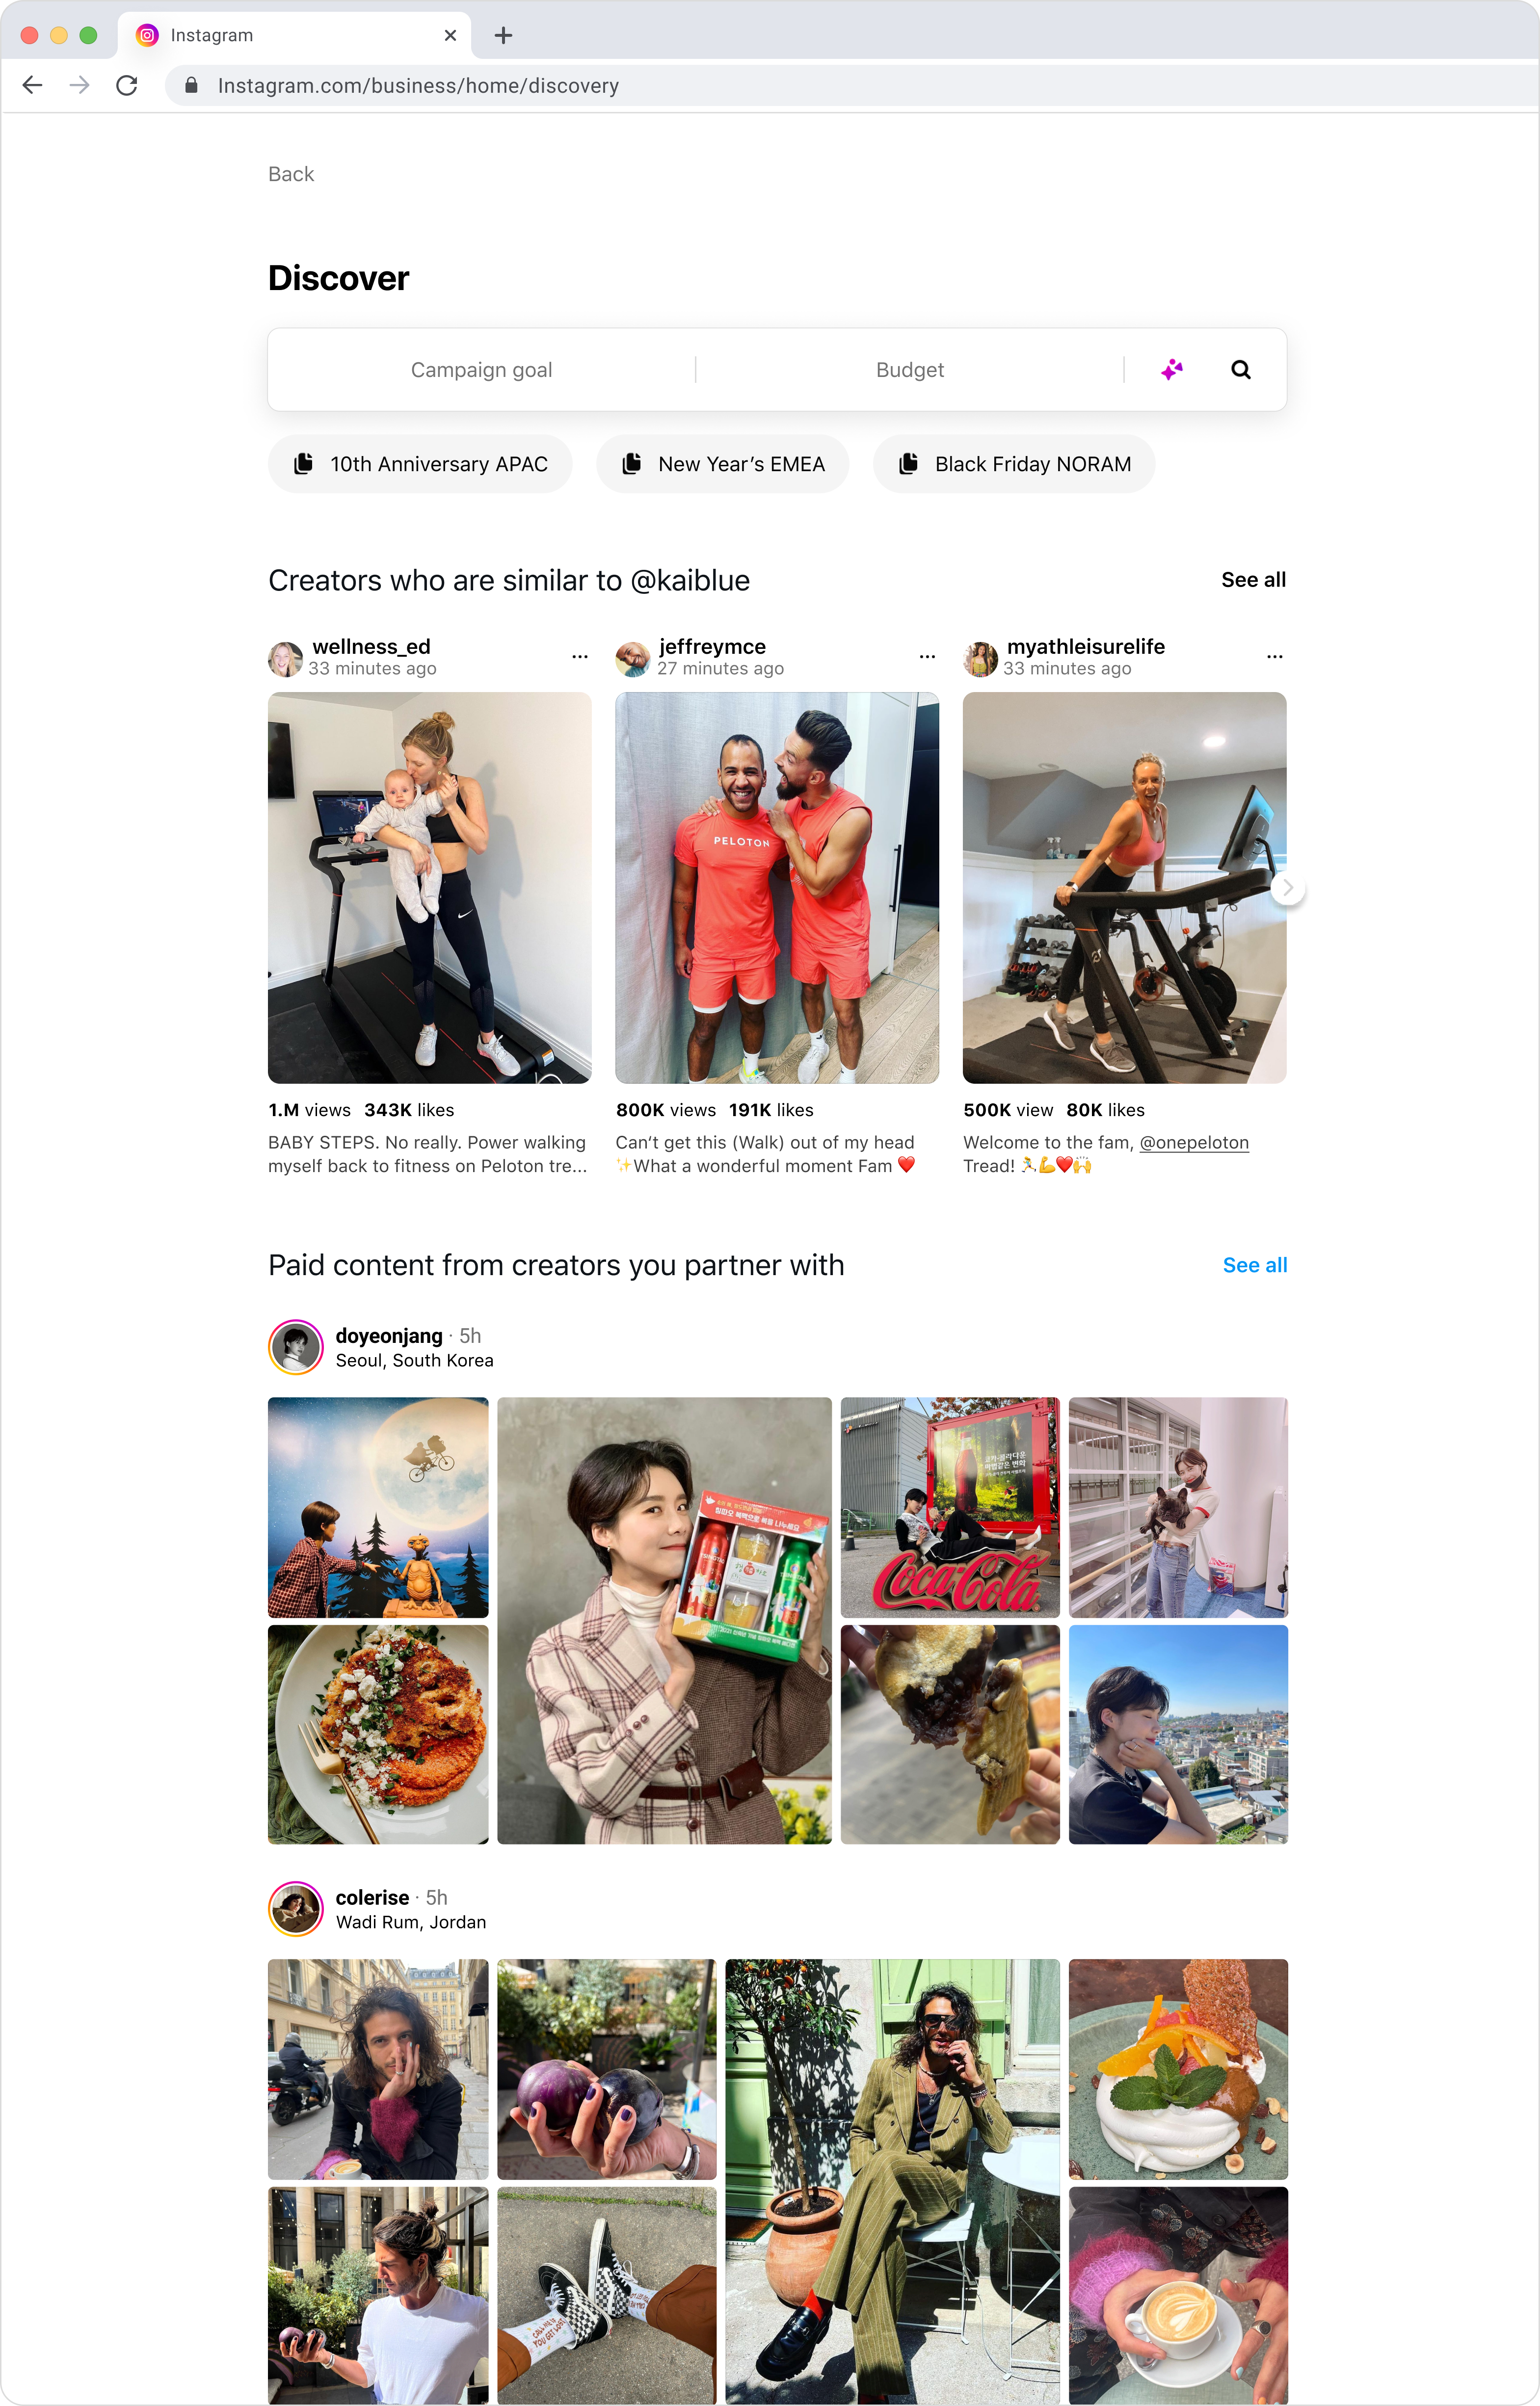Click See all for paid partner content
Image resolution: width=1540 pixels, height=2406 pixels.
click(1255, 1265)
